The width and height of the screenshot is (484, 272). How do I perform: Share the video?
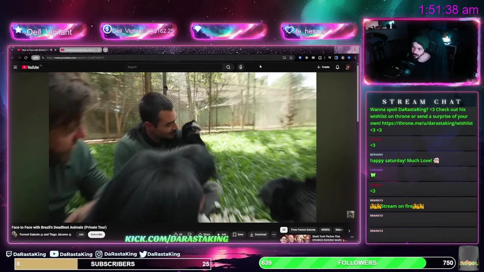point(204,235)
